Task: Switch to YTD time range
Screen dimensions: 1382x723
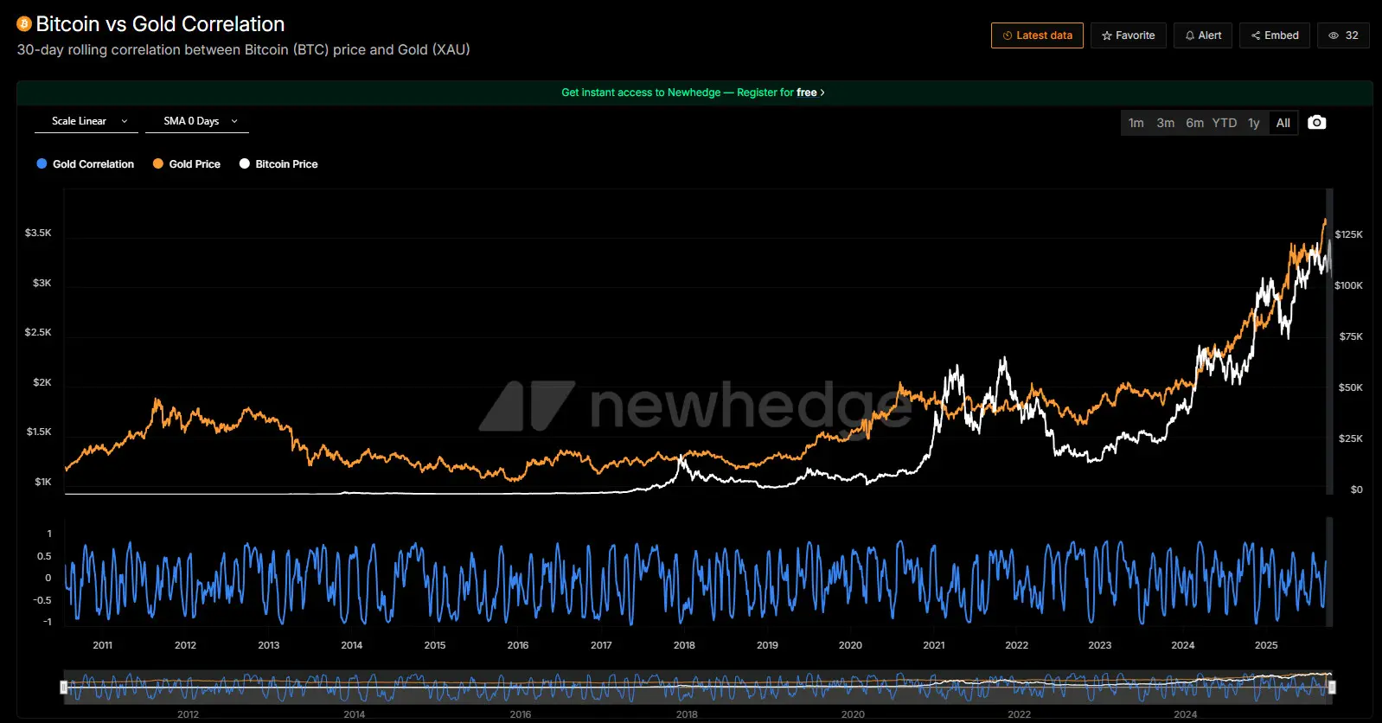Action: 1224,123
